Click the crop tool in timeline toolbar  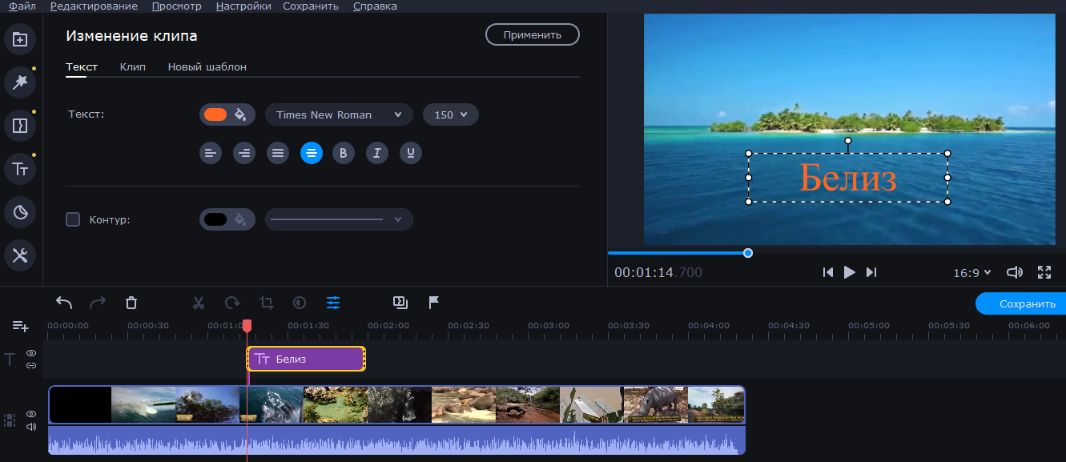click(267, 303)
